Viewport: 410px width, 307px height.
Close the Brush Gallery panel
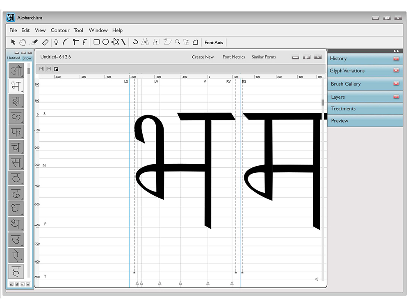tap(396, 84)
